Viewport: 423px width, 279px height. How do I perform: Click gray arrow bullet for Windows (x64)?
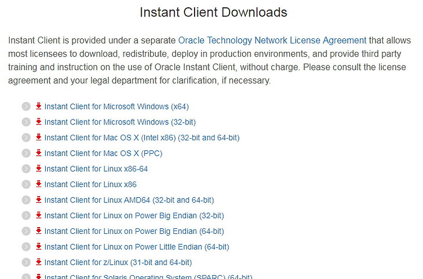click(26, 107)
